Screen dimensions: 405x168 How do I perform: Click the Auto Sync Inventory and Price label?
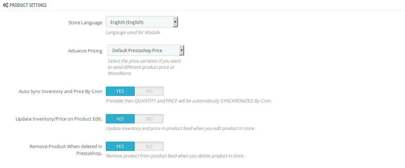point(60,92)
